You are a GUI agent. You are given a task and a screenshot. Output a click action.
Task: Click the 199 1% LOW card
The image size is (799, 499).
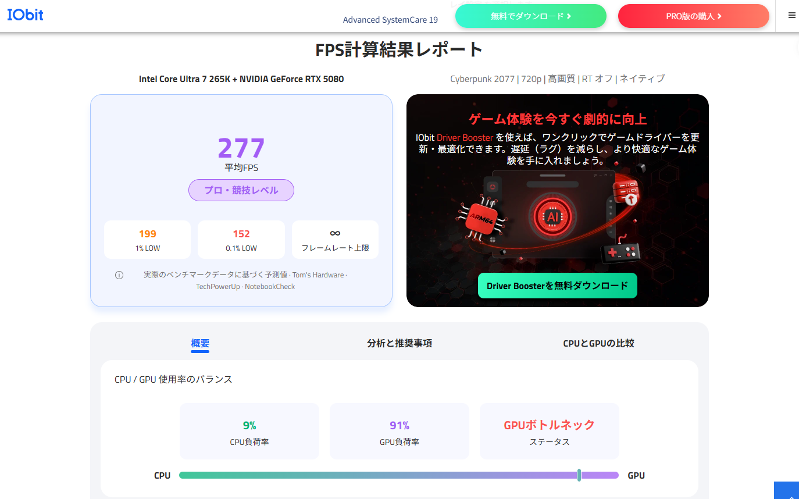click(x=148, y=240)
